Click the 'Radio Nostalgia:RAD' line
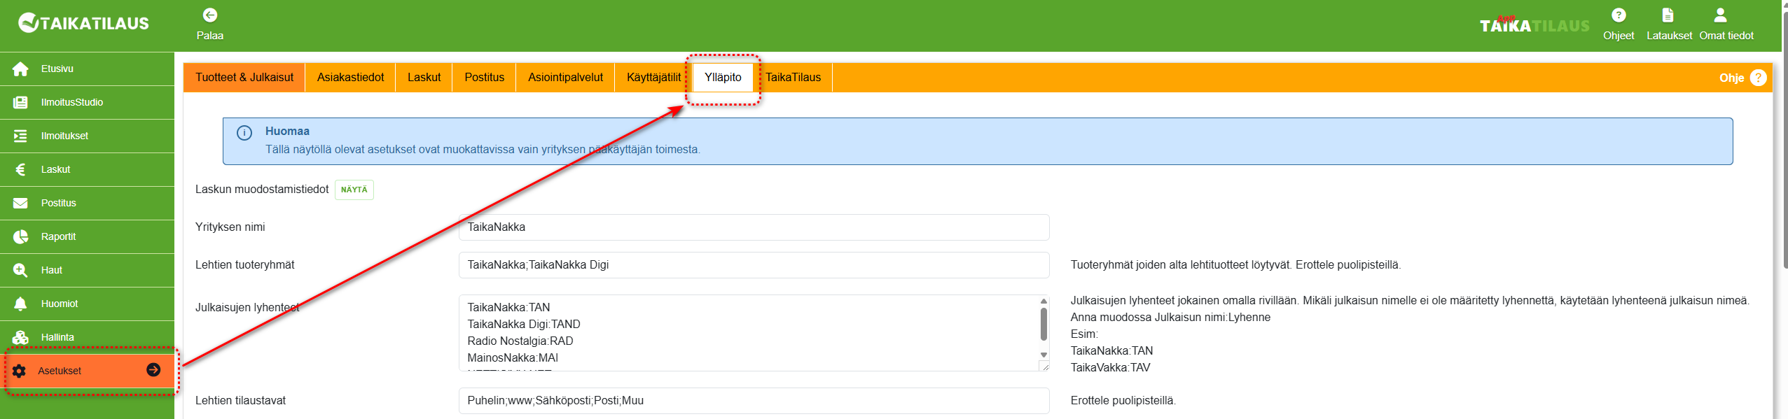Viewport: 1788px width, 419px height. (x=520, y=341)
